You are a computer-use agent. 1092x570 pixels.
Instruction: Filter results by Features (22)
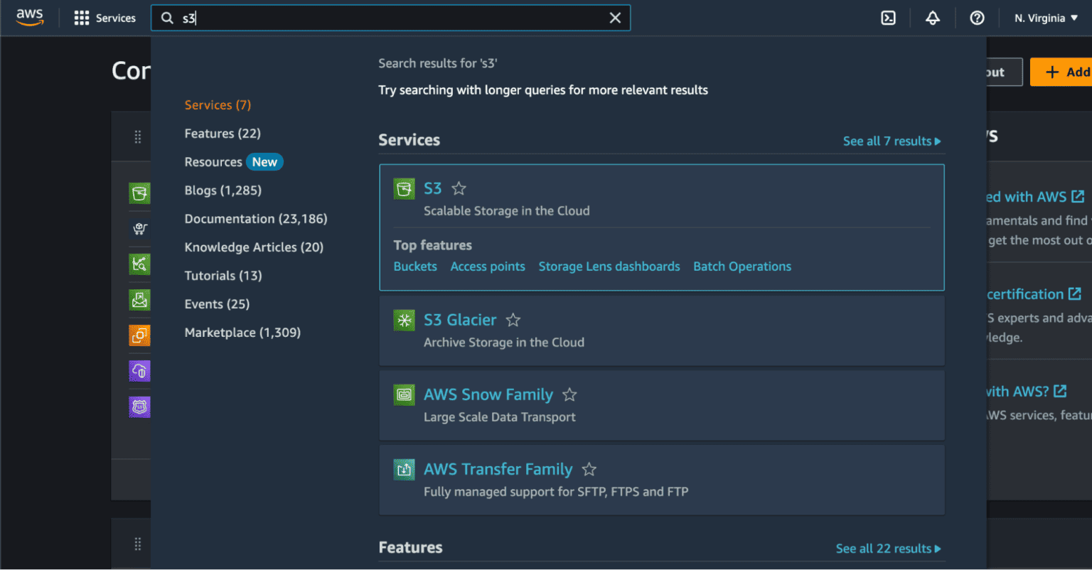coord(223,134)
